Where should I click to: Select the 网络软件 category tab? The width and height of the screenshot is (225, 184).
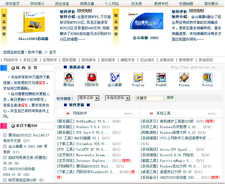point(11,60)
